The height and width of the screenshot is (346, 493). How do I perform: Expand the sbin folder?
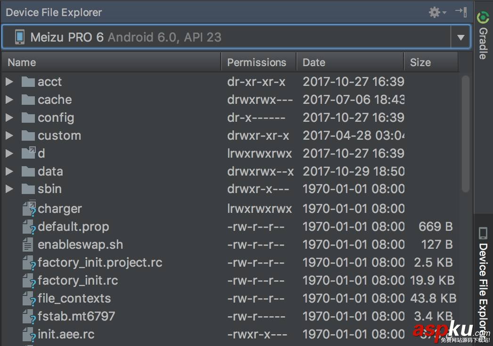click(9, 189)
